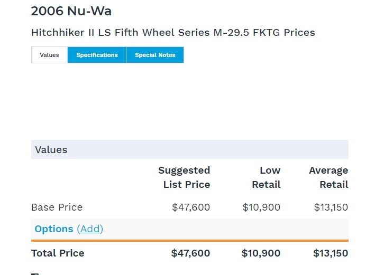Switch to the Specifications tab
This screenshot has height=275, width=384.
click(97, 55)
